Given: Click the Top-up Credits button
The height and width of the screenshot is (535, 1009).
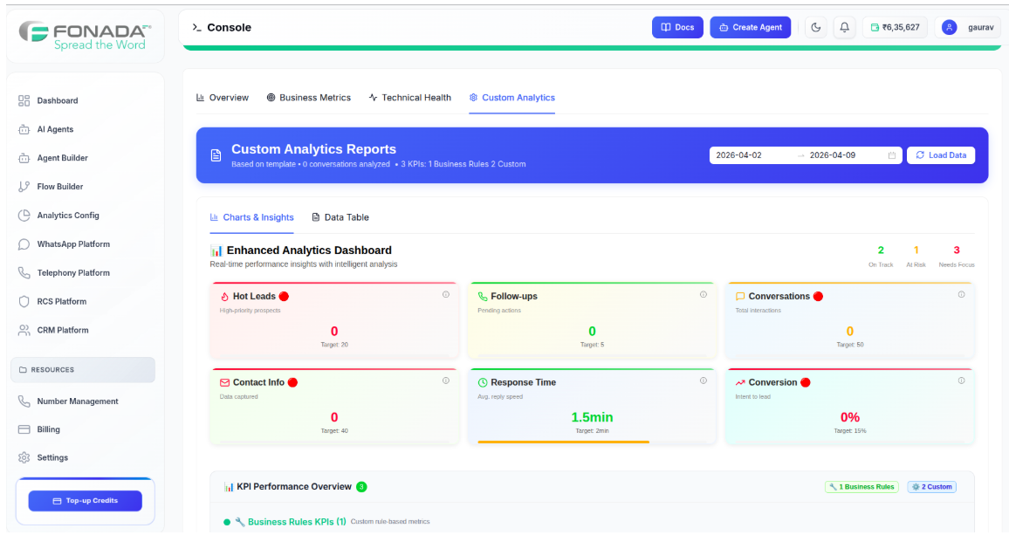Looking at the screenshot, I should (x=85, y=501).
